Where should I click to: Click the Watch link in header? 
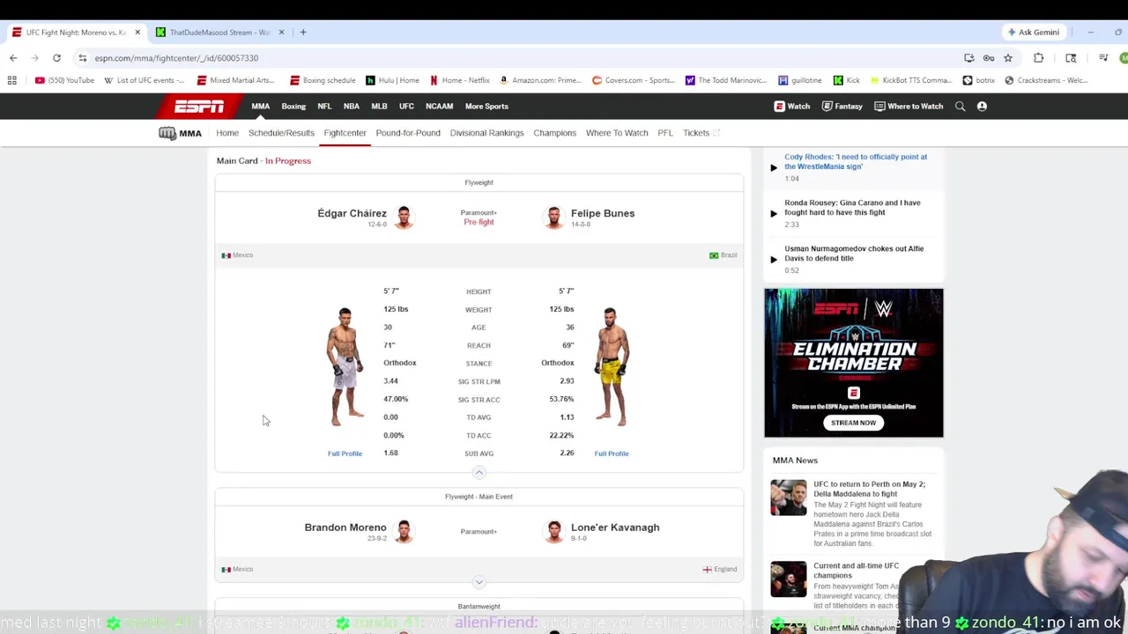792,107
